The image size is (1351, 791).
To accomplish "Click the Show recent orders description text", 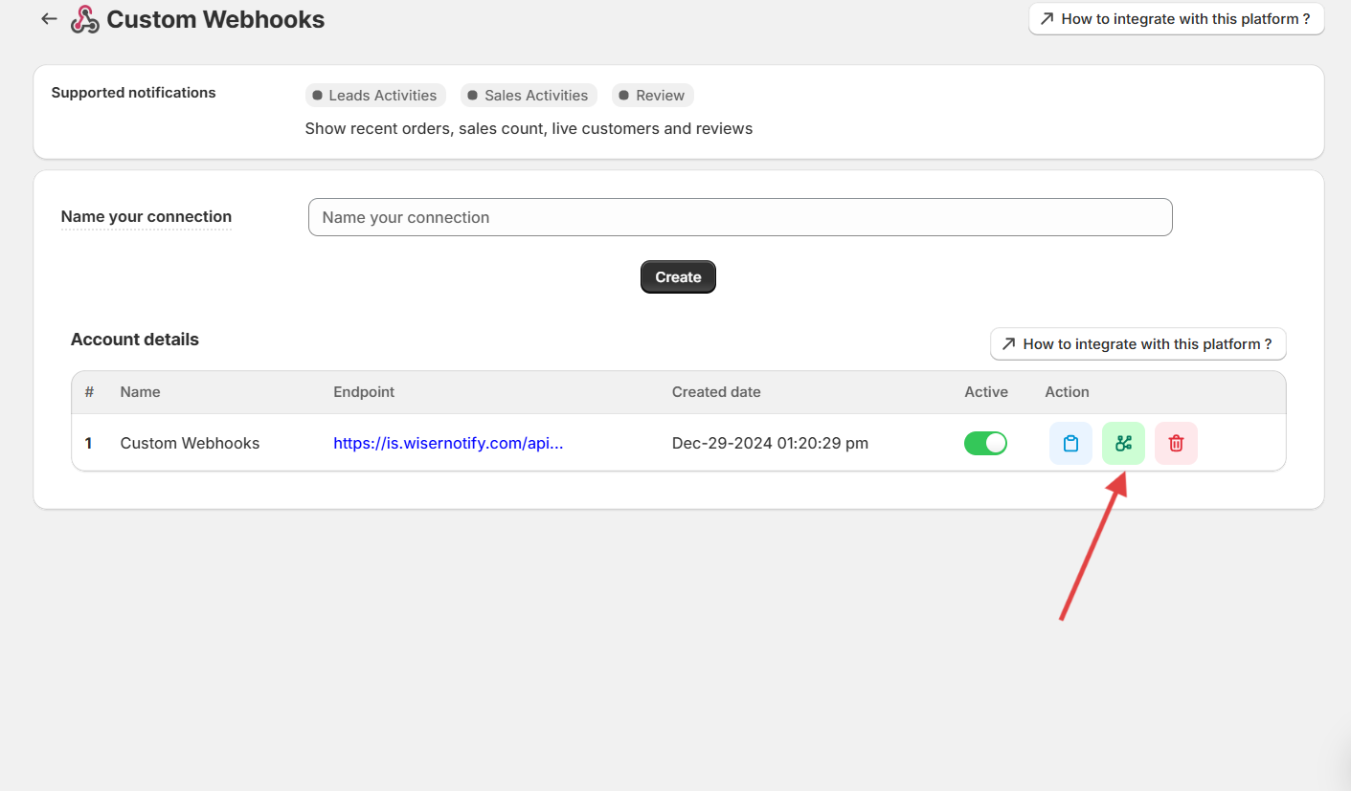I will [x=529, y=128].
